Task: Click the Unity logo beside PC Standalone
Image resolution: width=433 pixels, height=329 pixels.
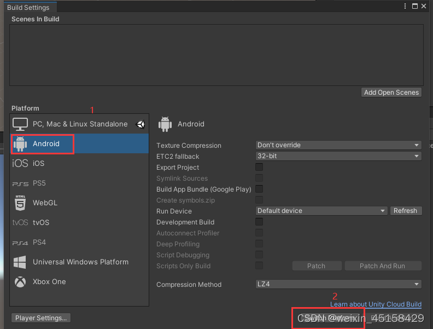Action: click(x=141, y=124)
